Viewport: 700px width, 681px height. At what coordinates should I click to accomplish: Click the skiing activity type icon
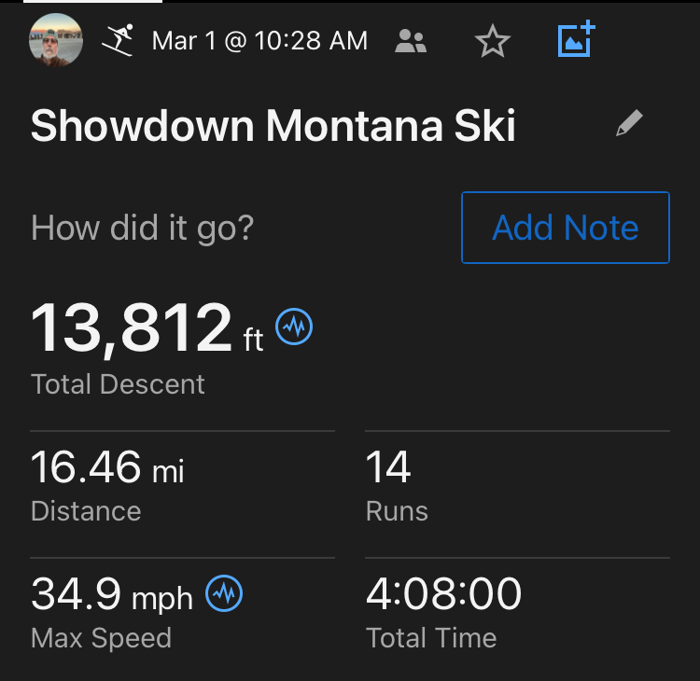pyautogui.click(x=118, y=40)
